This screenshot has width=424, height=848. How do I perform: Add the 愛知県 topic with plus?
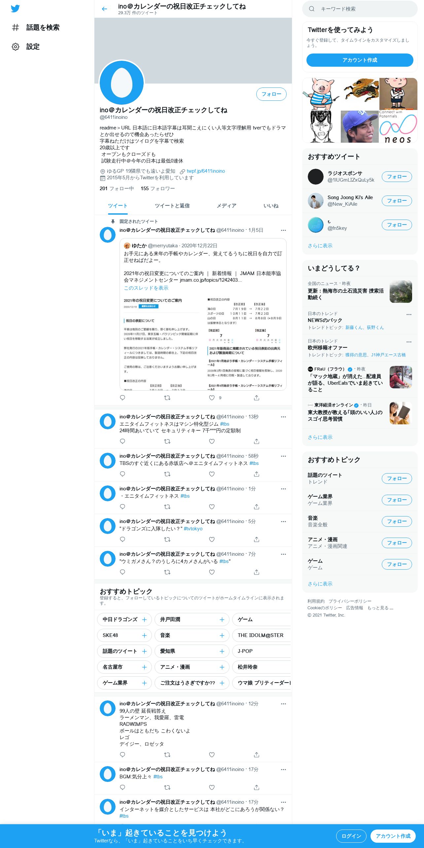tap(222, 651)
